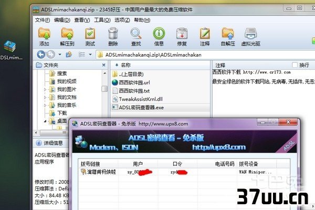Click the 用户 column header
This screenshot has width=315, height=210.
pyautogui.click(x=138, y=164)
